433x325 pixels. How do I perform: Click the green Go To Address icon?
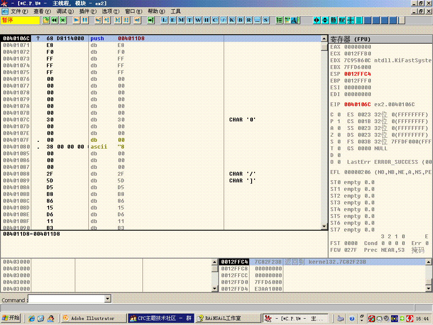tap(151, 20)
